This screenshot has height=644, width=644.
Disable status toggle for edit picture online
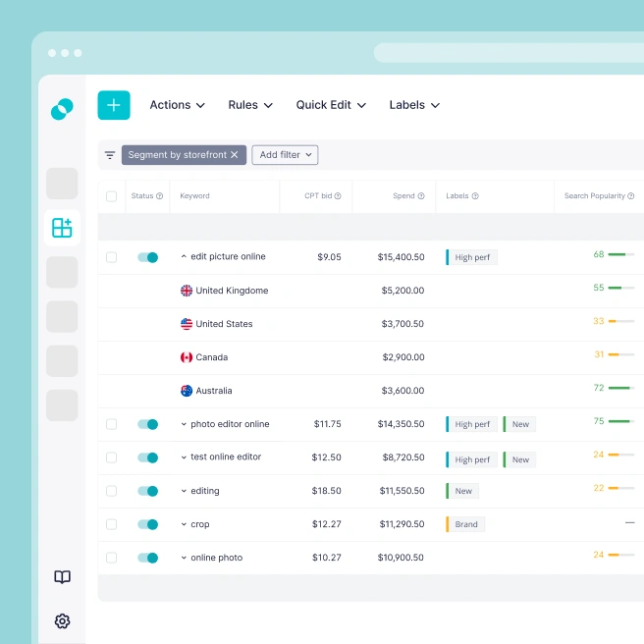pos(148,257)
